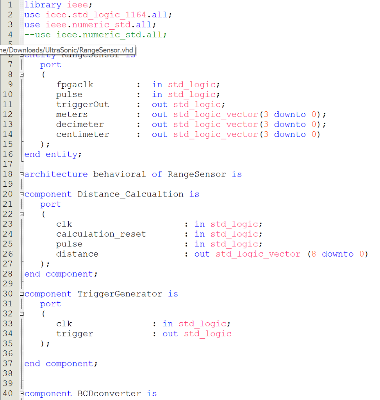Click the distance port on line 26
380x400 pixels.
[77, 254]
